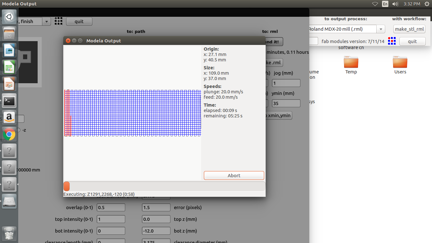This screenshot has height=243, width=432.
Task: Click the Modela Output progress bar
Action: (164, 186)
